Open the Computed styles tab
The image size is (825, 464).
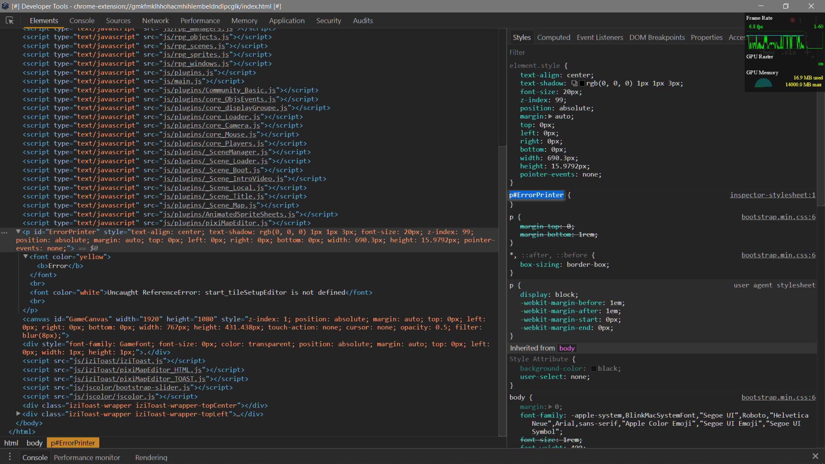tap(553, 37)
